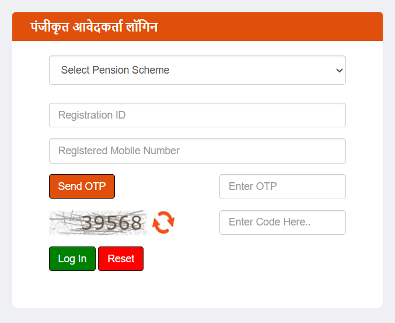Open the Select Pension Scheme dropdown
Image resolution: width=395 pixels, height=323 pixels.
(x=197, y=70)
